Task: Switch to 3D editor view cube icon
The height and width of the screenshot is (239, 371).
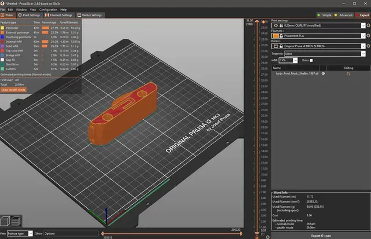Action: (x=5, y=221)
